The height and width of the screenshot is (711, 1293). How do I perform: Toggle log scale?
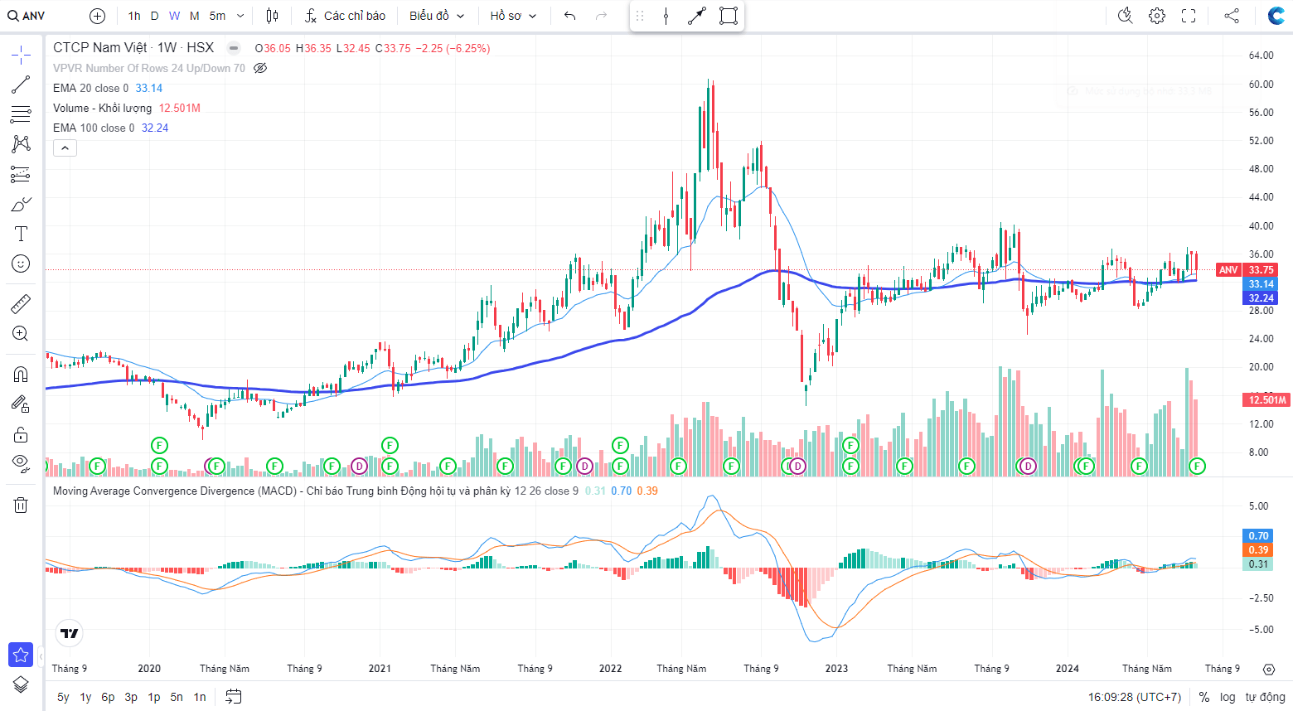(1228, 697)
